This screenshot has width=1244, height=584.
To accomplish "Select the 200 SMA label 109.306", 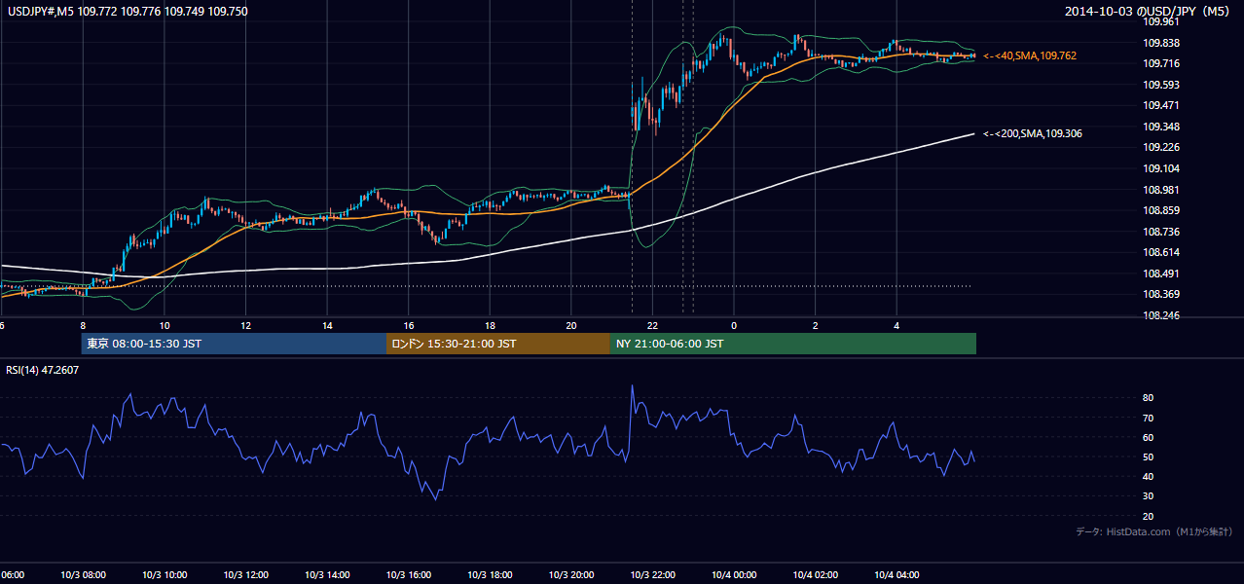I will click(x=1032, y=133).
